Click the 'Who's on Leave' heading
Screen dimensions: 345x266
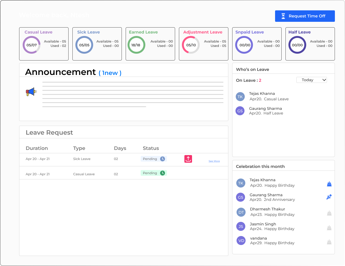click(252, 69)
